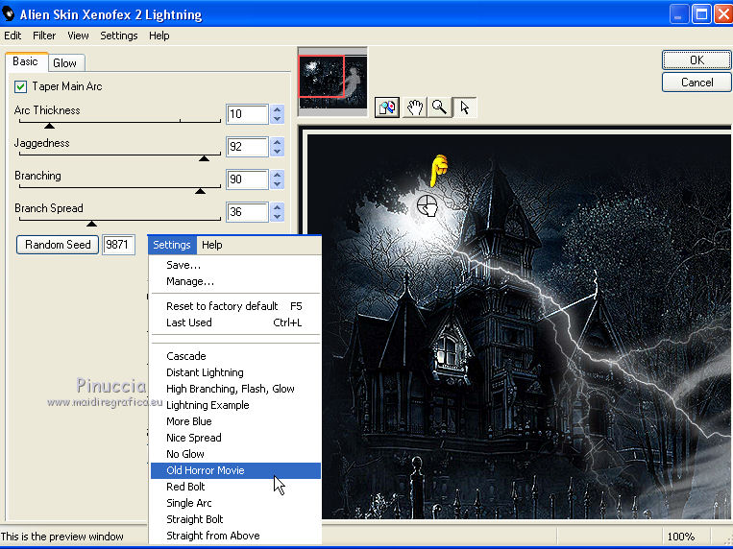Viewport: 733px width, 549px height.
Task: Pick the Cascade preset
Action: tap(235, 356)
